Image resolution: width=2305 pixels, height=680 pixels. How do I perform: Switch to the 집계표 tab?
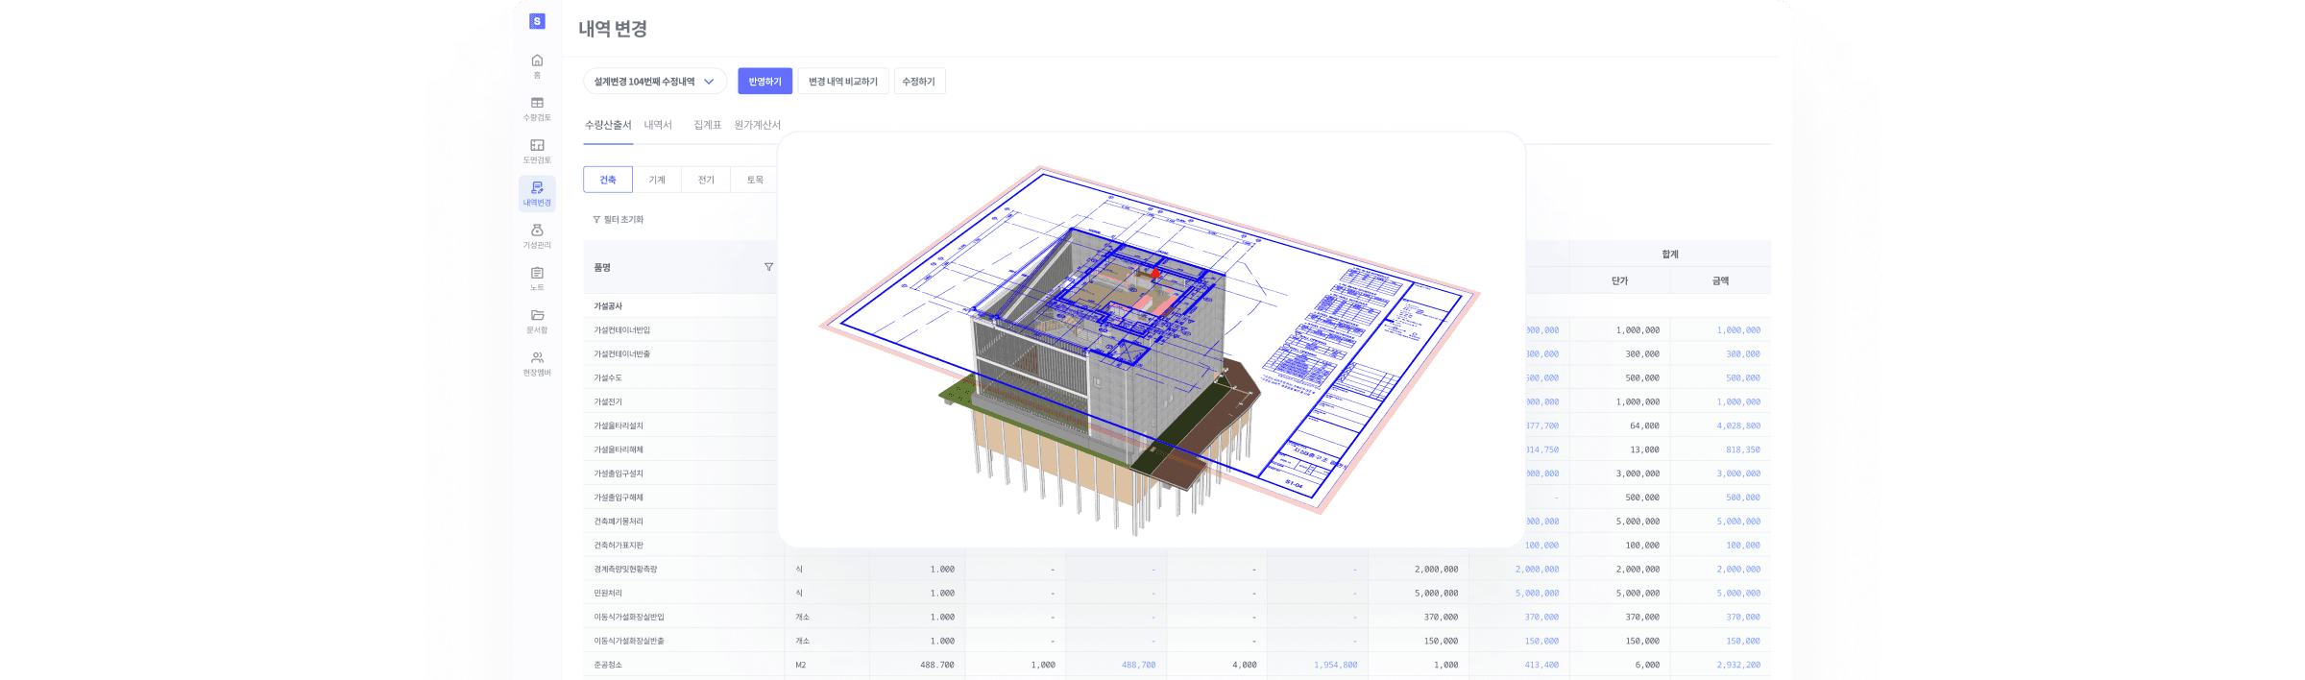click(x=707, y=125)
